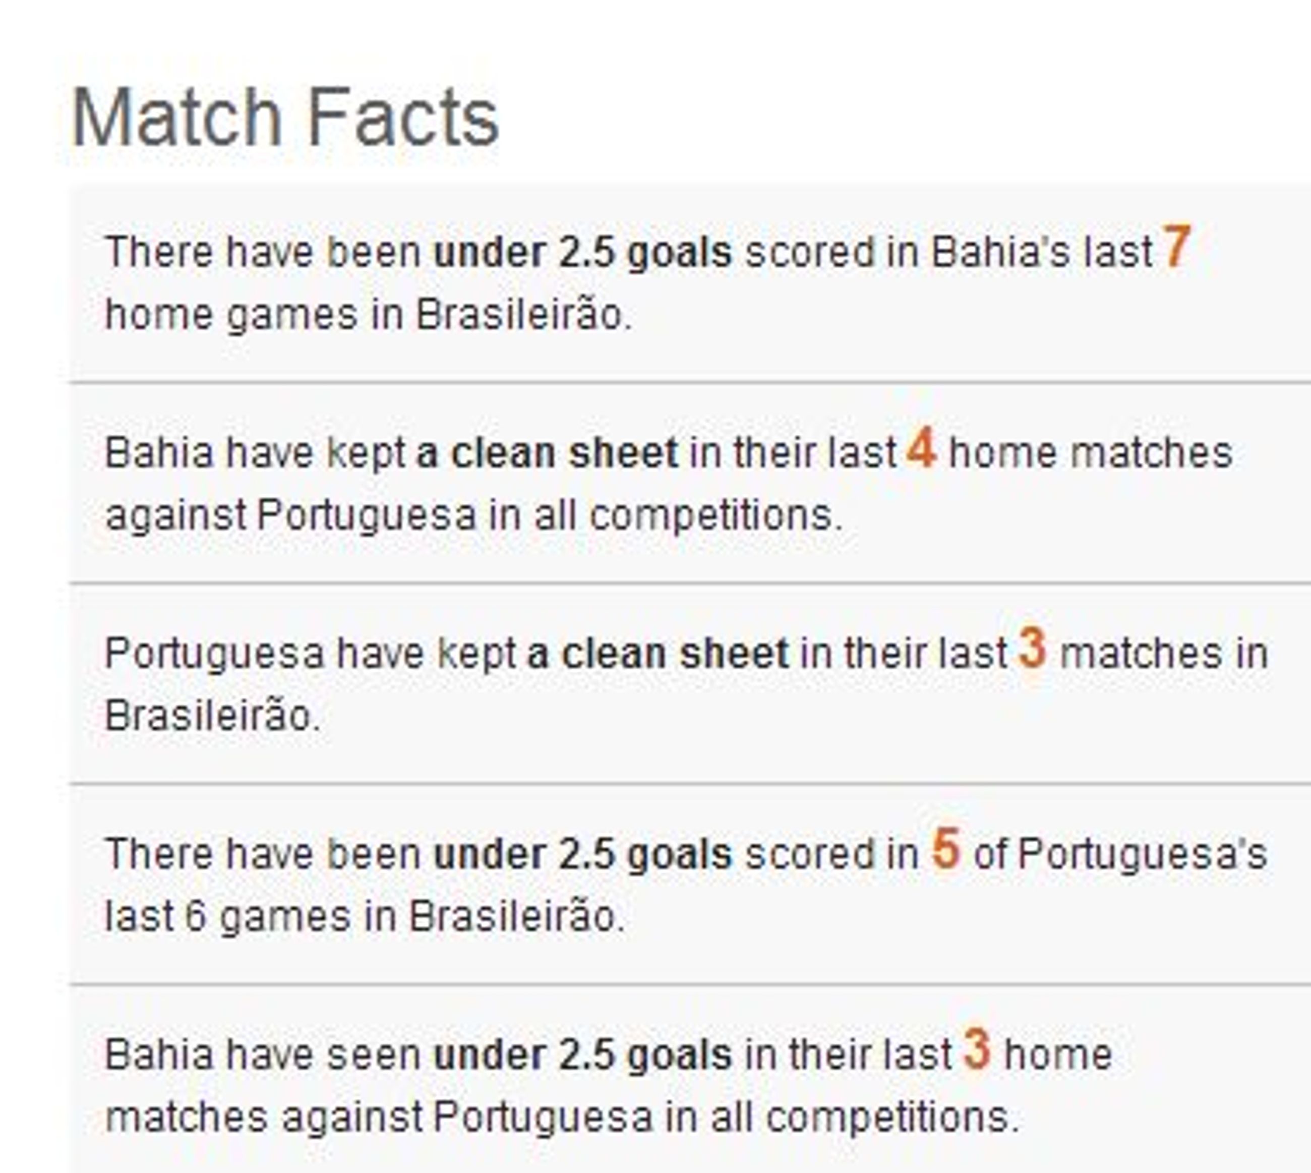Click 'Bahia have seen' text
The width and height of the screenshot is (1311, 1173).
[x=262, y=1055]
